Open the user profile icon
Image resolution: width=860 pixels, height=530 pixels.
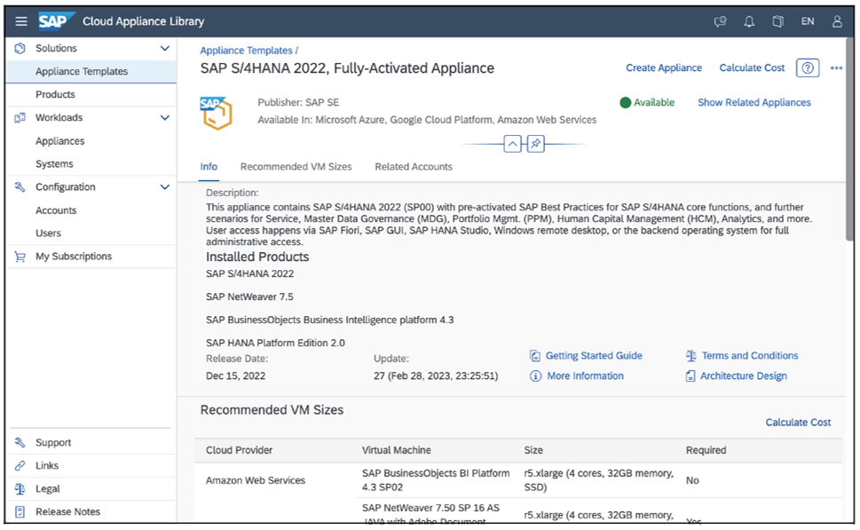(837, 21)
